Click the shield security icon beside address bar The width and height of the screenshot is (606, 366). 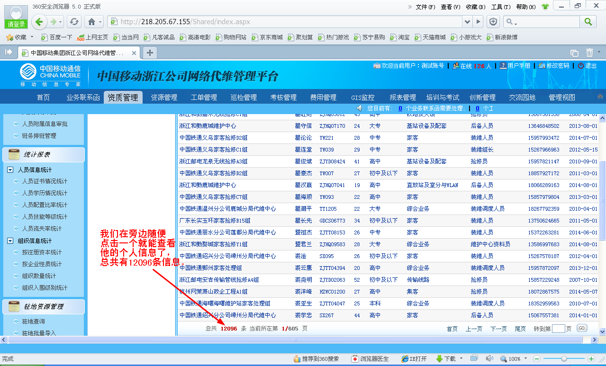pos(493,22)
